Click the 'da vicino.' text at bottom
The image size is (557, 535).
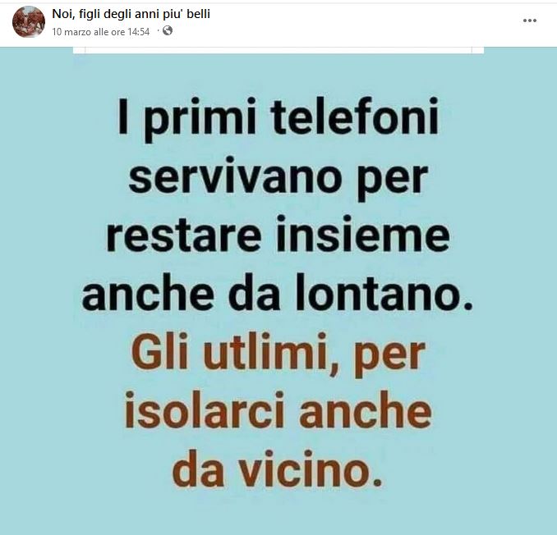click(277, 469)
